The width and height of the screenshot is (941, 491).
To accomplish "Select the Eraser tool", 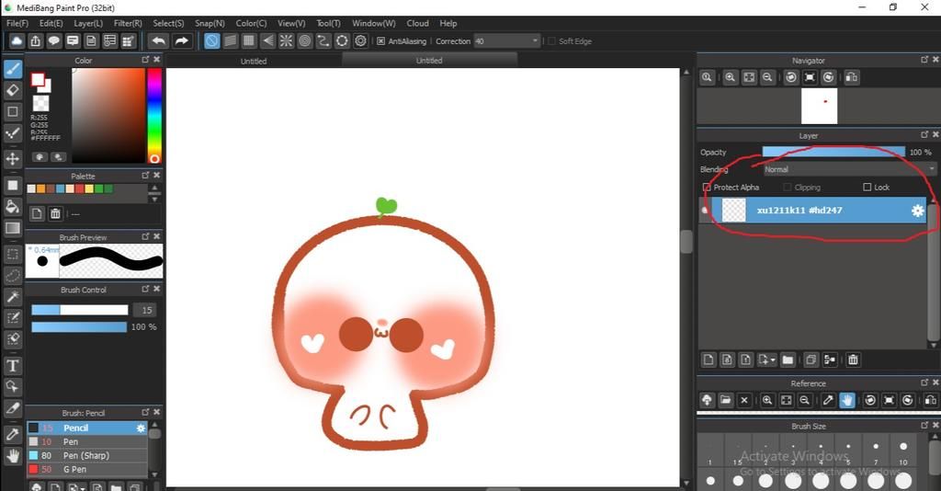I will coord(13,90).
